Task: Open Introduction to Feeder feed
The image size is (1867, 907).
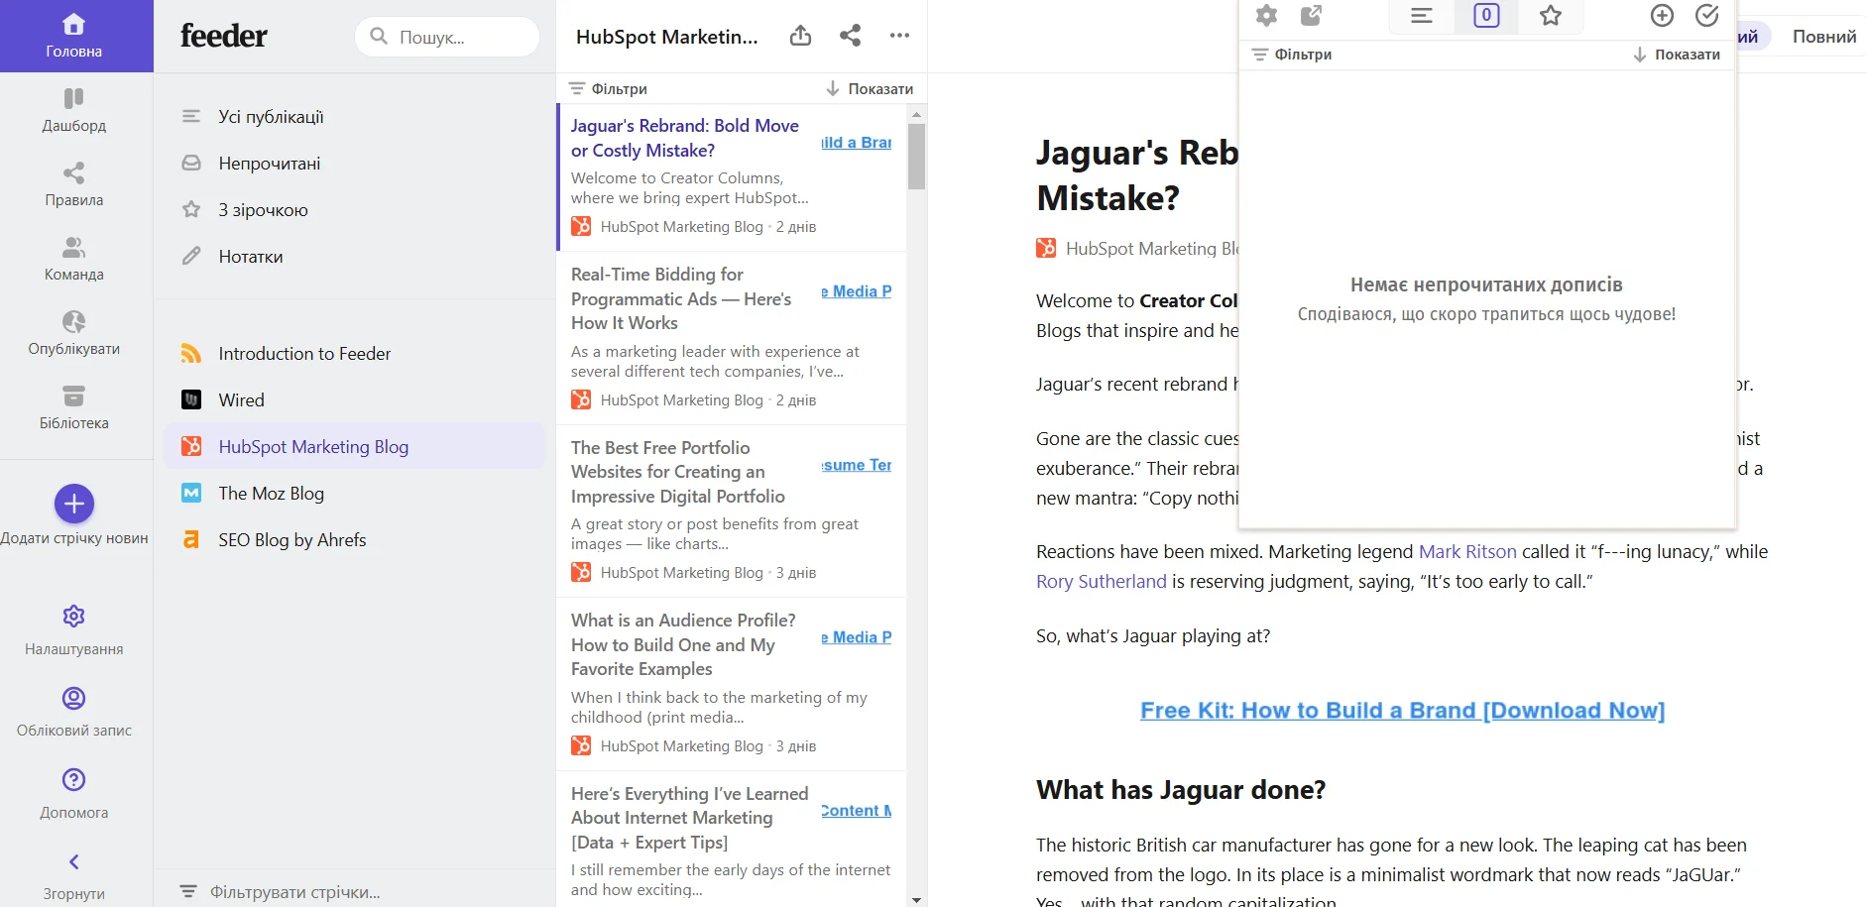Action: click(x=355, y=354)
